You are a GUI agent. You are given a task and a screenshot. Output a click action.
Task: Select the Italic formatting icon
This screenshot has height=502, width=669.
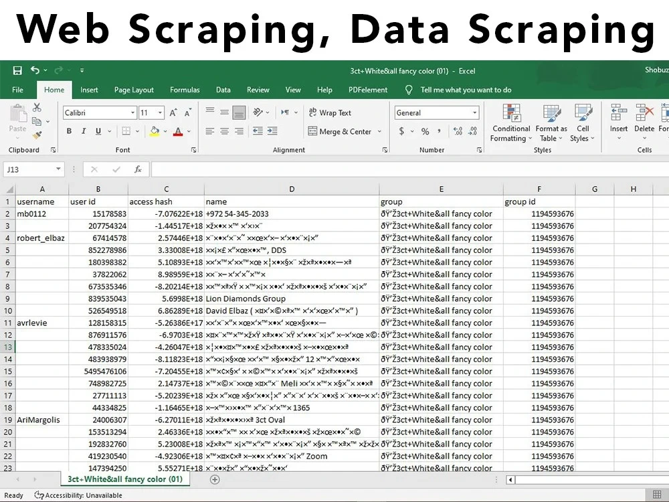click(83, 131)
